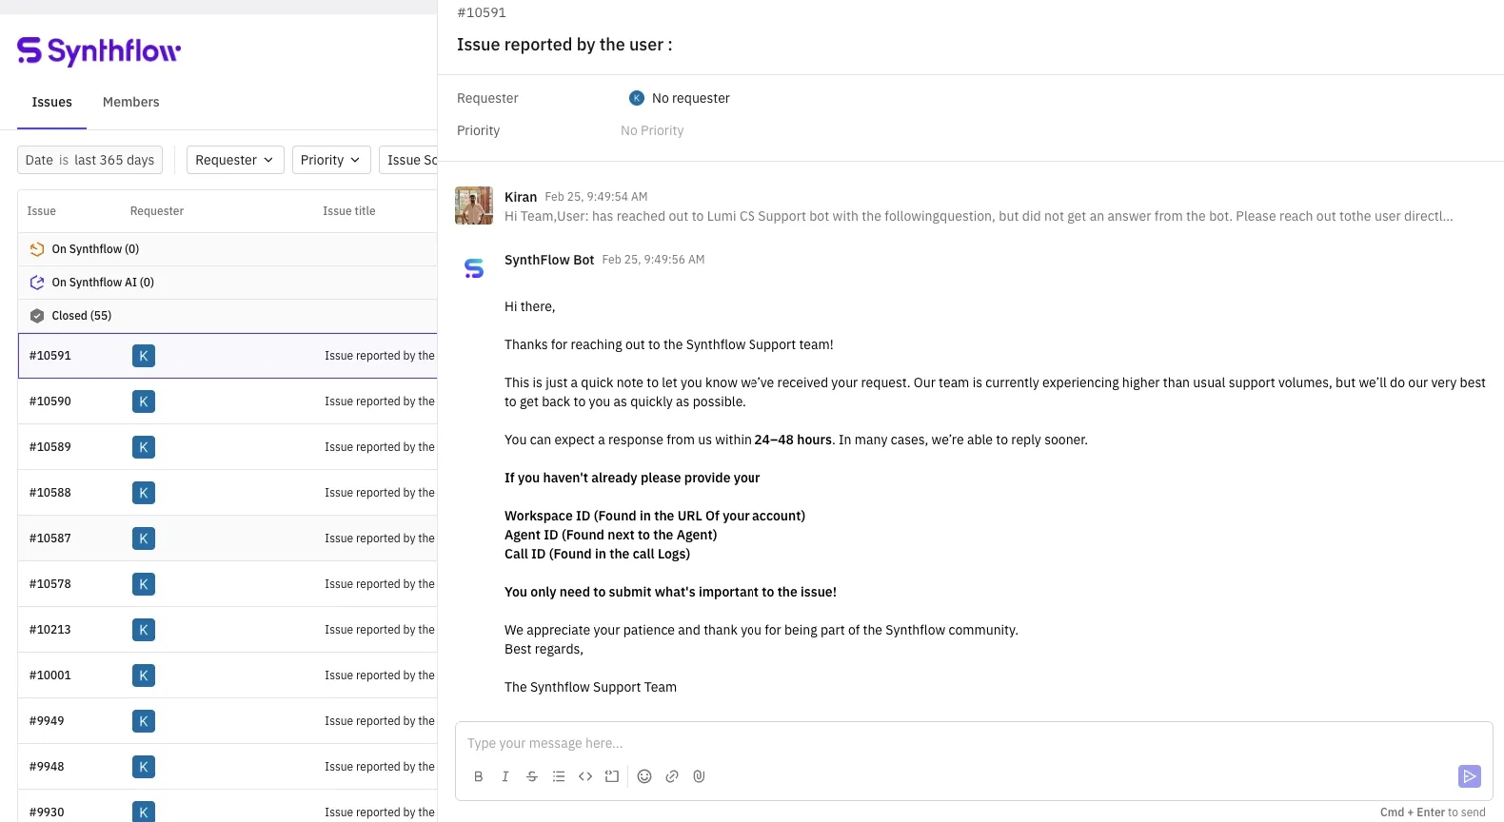Sort by the Issue title column header
The width and height of the screenshot is (1504, 822).
349,211
